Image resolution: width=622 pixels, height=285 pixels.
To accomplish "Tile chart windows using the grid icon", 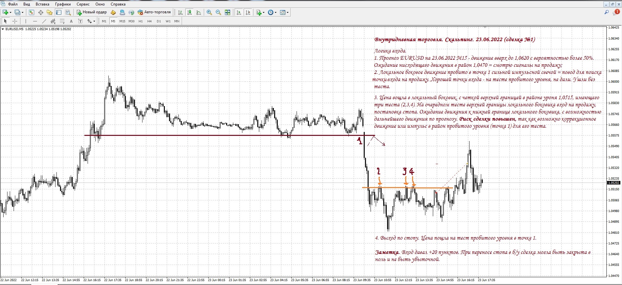I will [227, 12].
